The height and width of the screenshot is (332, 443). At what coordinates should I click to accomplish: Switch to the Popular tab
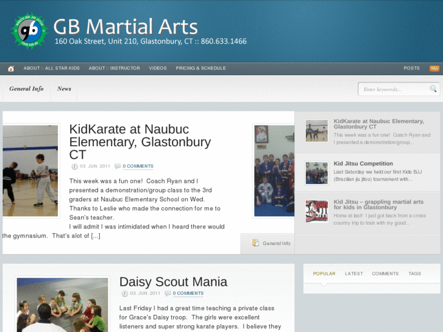324,274
